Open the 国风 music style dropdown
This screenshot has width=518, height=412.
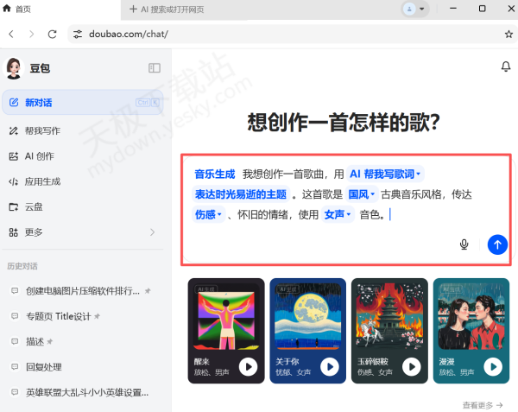[x=361, y=194]
